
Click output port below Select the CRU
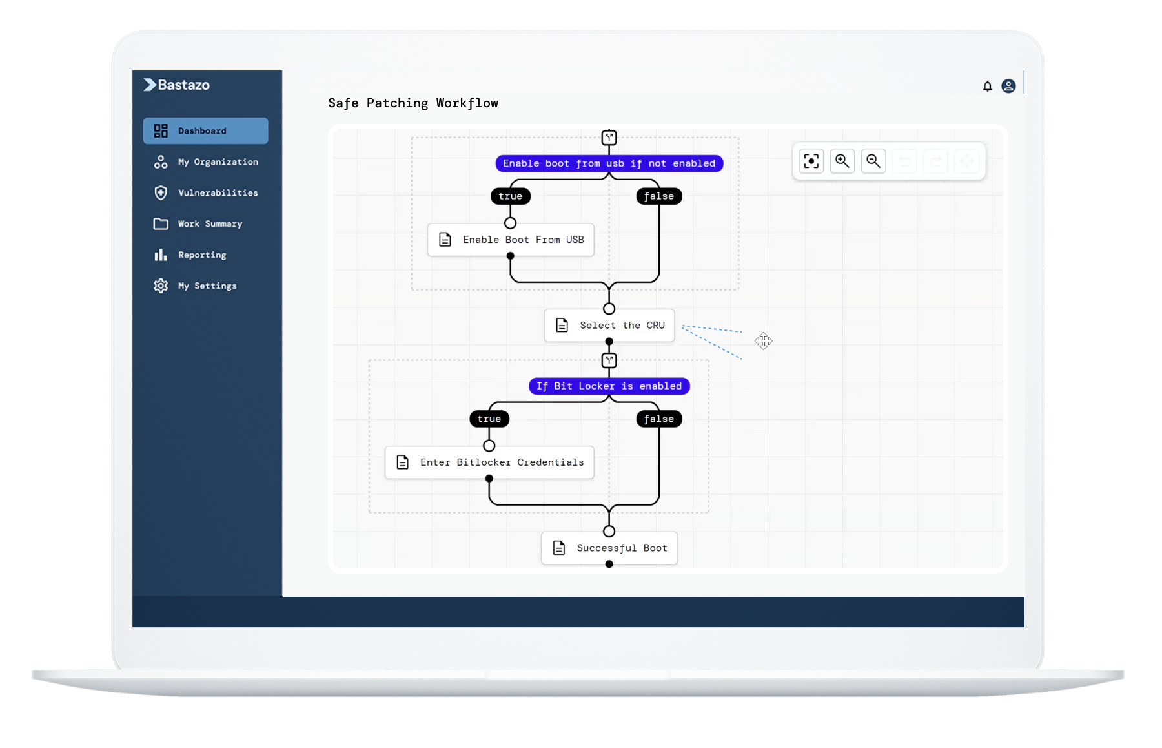click(609, 342)
